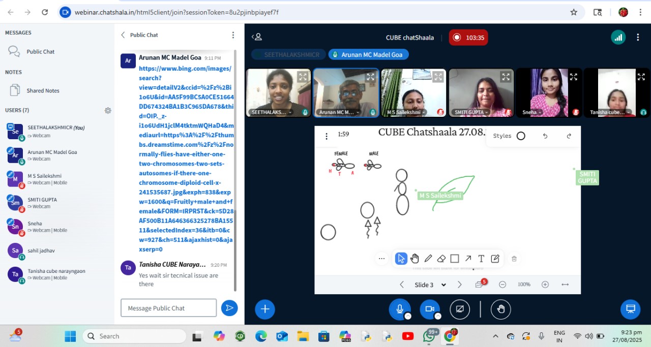Mute the microphone button
This screenshot has height=347, width=651.
tap(400, 309)
